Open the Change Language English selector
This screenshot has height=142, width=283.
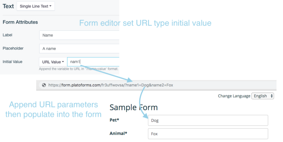coord(262,96)
